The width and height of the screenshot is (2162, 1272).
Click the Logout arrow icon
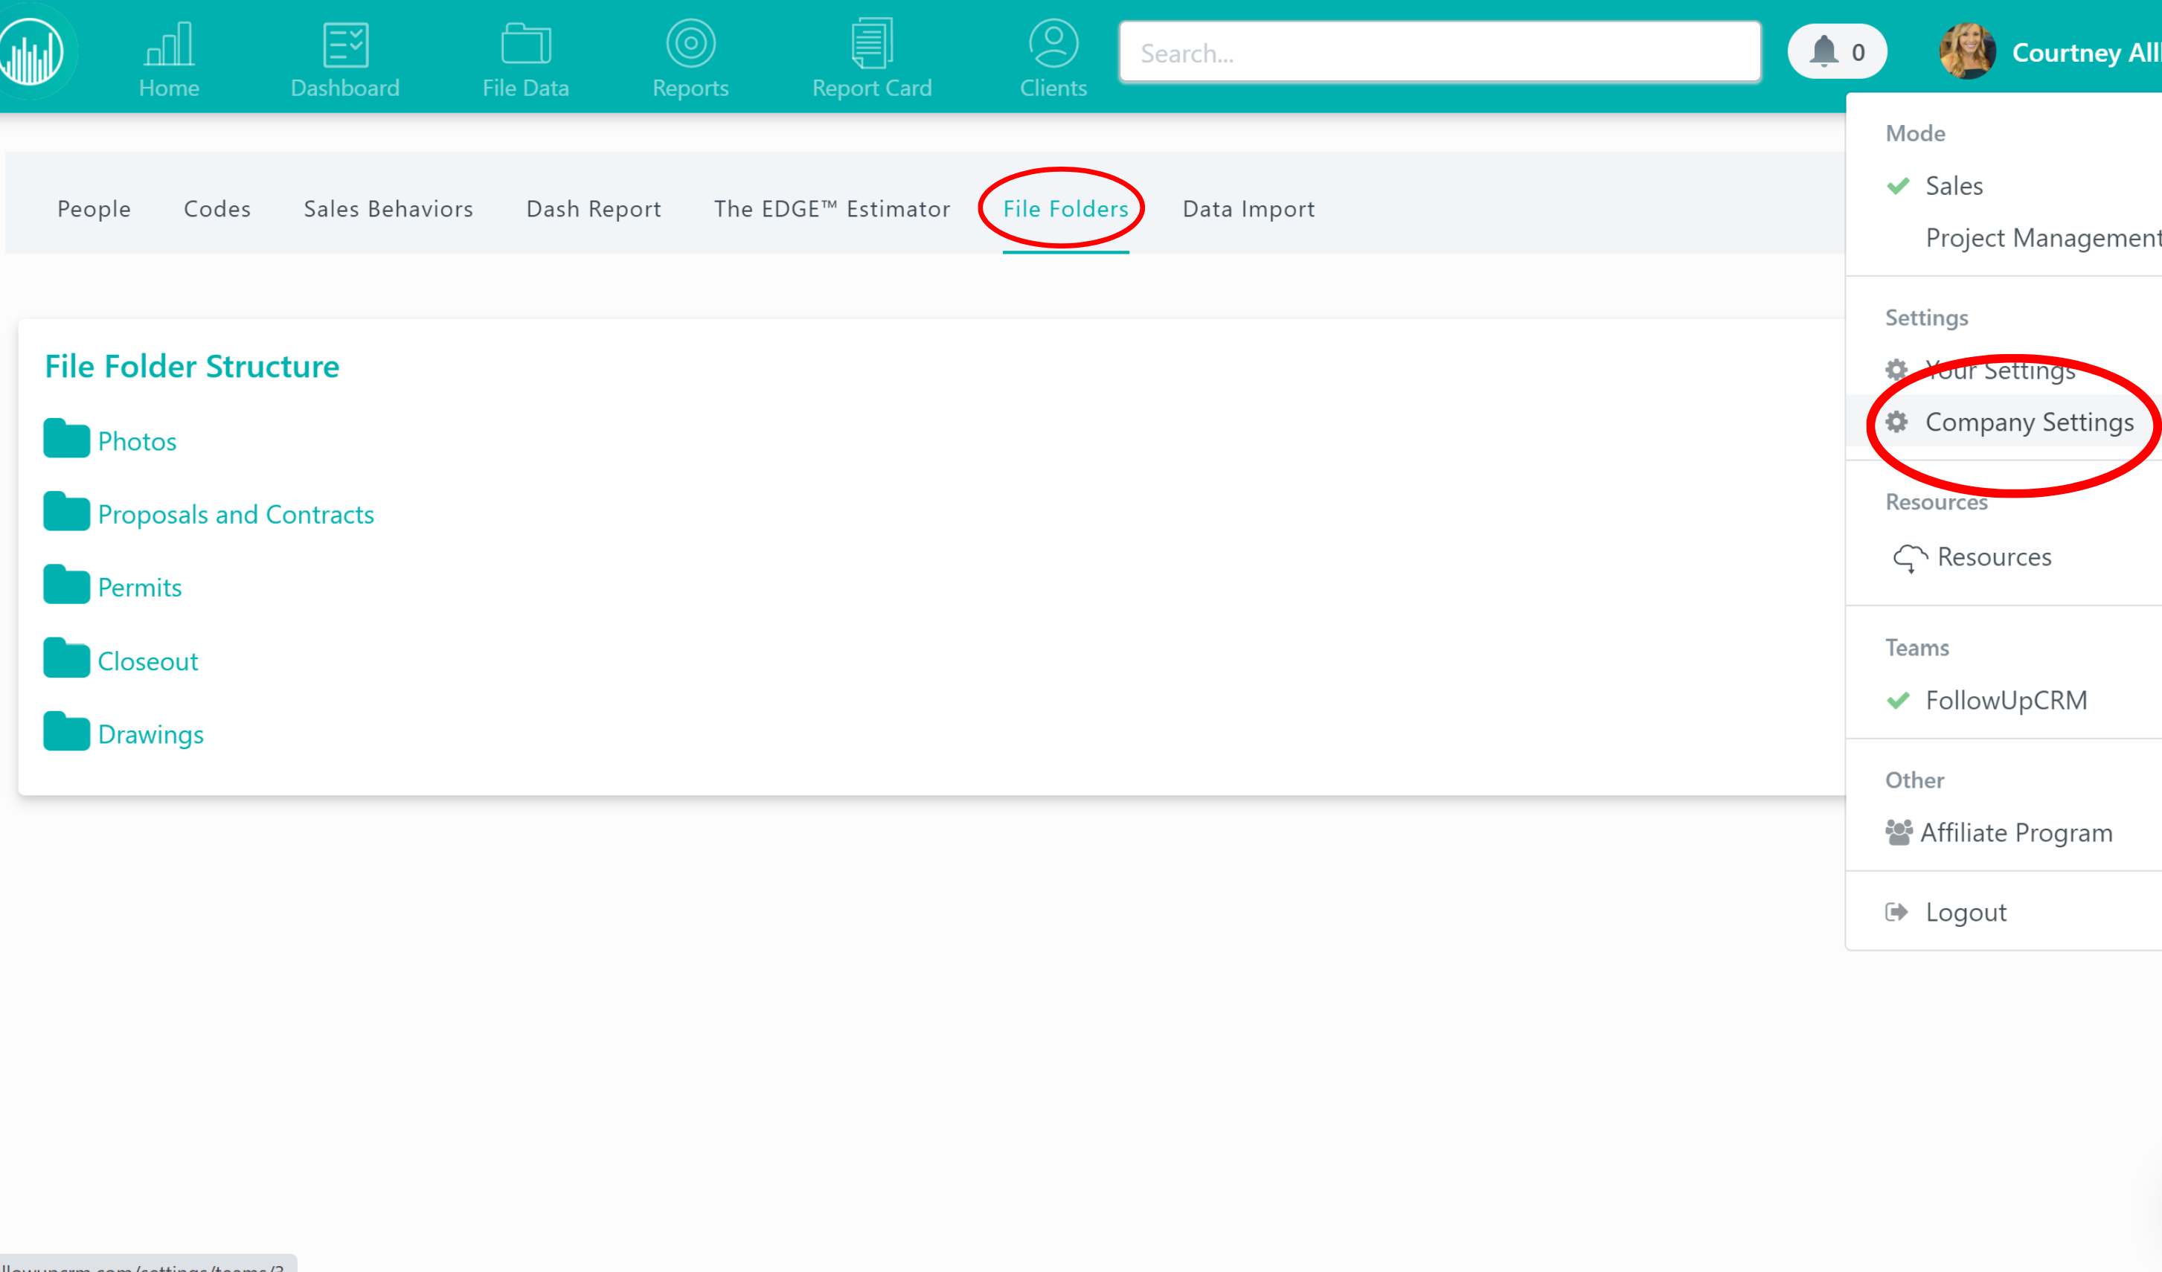click(x=1897, y=912)
